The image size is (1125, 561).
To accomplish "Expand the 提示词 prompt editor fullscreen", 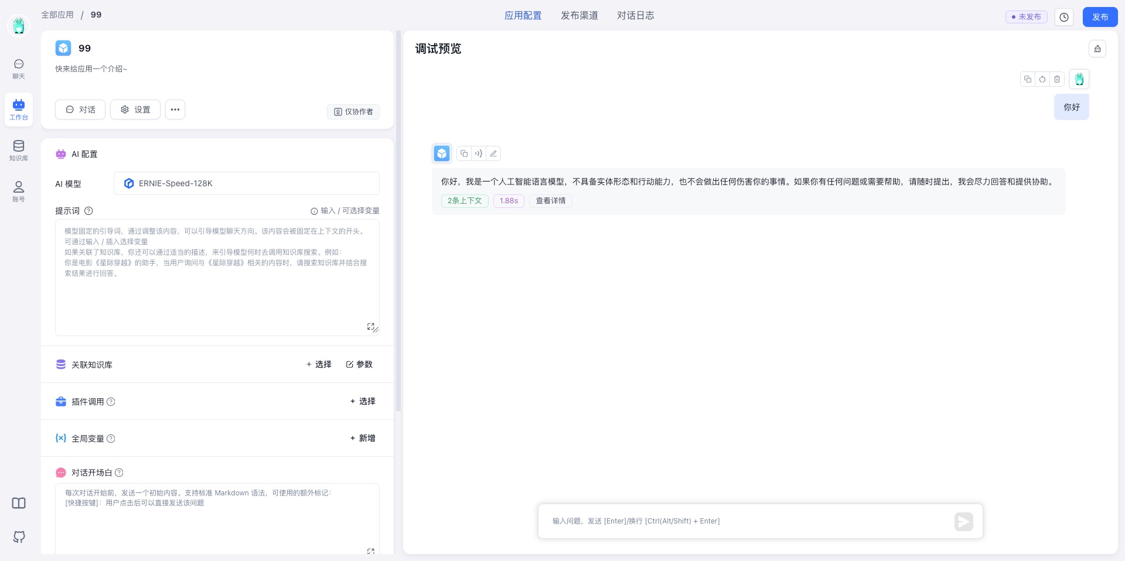I will click(x=370, y=326).
